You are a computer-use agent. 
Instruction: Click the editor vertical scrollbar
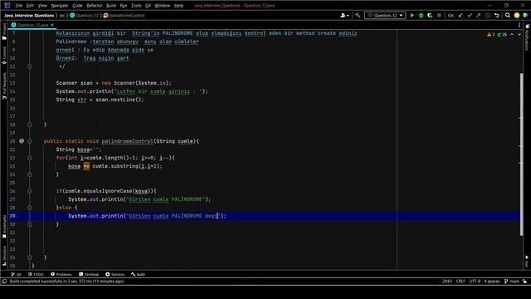[x=521, y=154]
